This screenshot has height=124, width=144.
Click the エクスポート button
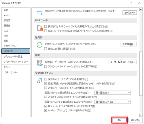(130, 13)
